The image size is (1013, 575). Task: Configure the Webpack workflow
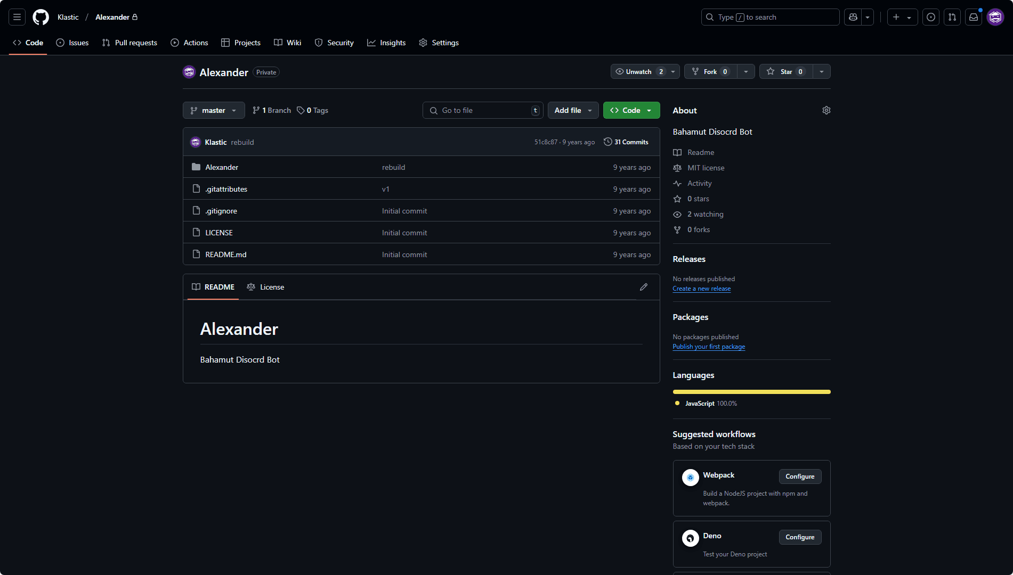click(799, 477)
